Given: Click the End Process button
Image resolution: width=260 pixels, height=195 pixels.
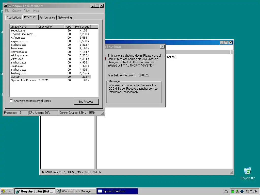Looking at the screenshot, I should (86, 102).
